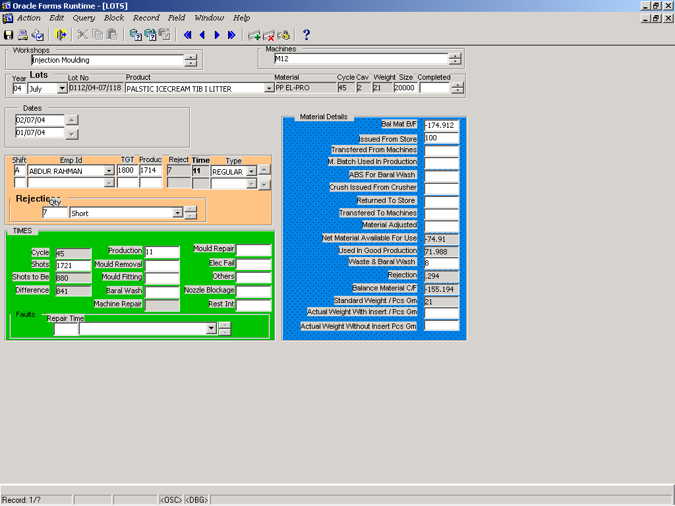The width and height of the screenshot is (675, 506).
Task: Expand the Emp Id dropdown for ABDUR RAHMAN
Action: [x=109, y=171]
